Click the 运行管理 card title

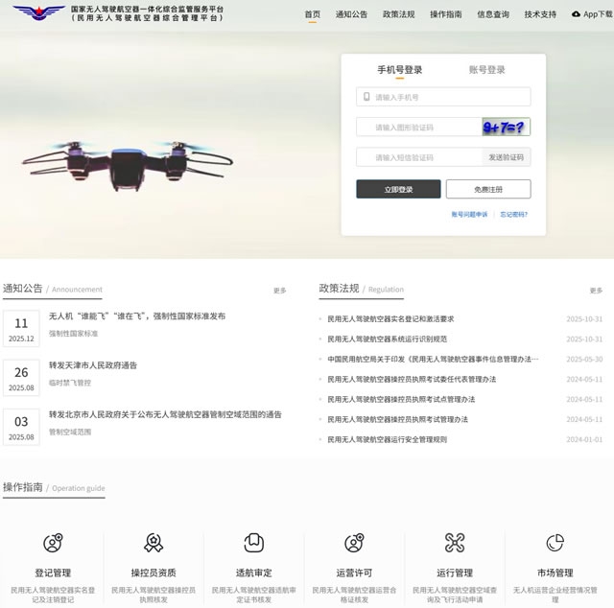pyautogui.click(x=455, y=573)
